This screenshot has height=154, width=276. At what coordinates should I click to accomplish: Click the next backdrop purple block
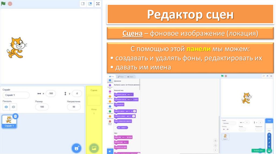pyautogui.click(x=119, y=104)
